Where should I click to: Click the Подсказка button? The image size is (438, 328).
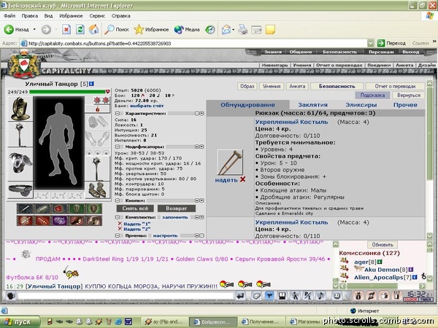372,95
